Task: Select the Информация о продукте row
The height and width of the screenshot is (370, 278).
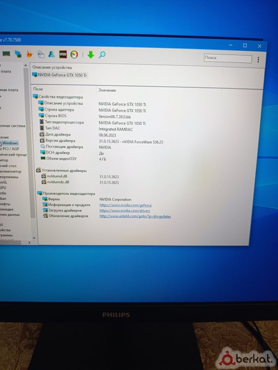Action: (x=69, y=204)
